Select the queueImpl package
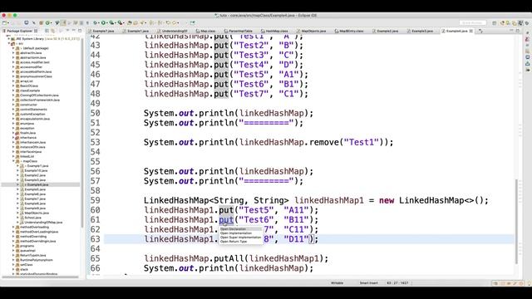 coord(27,251)
